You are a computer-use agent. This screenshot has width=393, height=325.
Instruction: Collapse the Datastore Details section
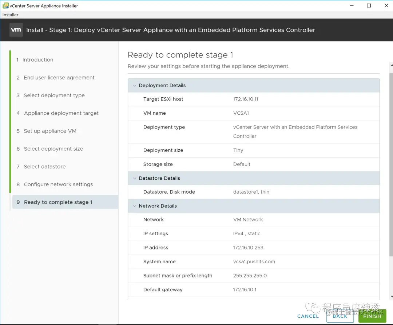[135, 178]
